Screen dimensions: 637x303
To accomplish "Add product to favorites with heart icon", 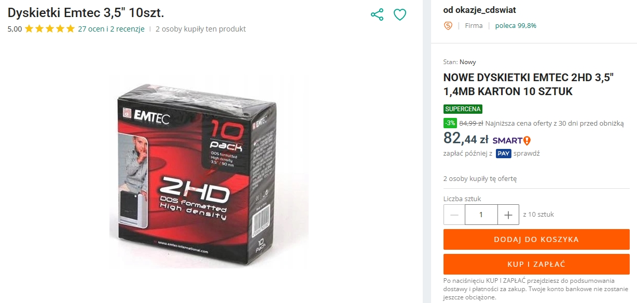I will click(x=399, y=14).
